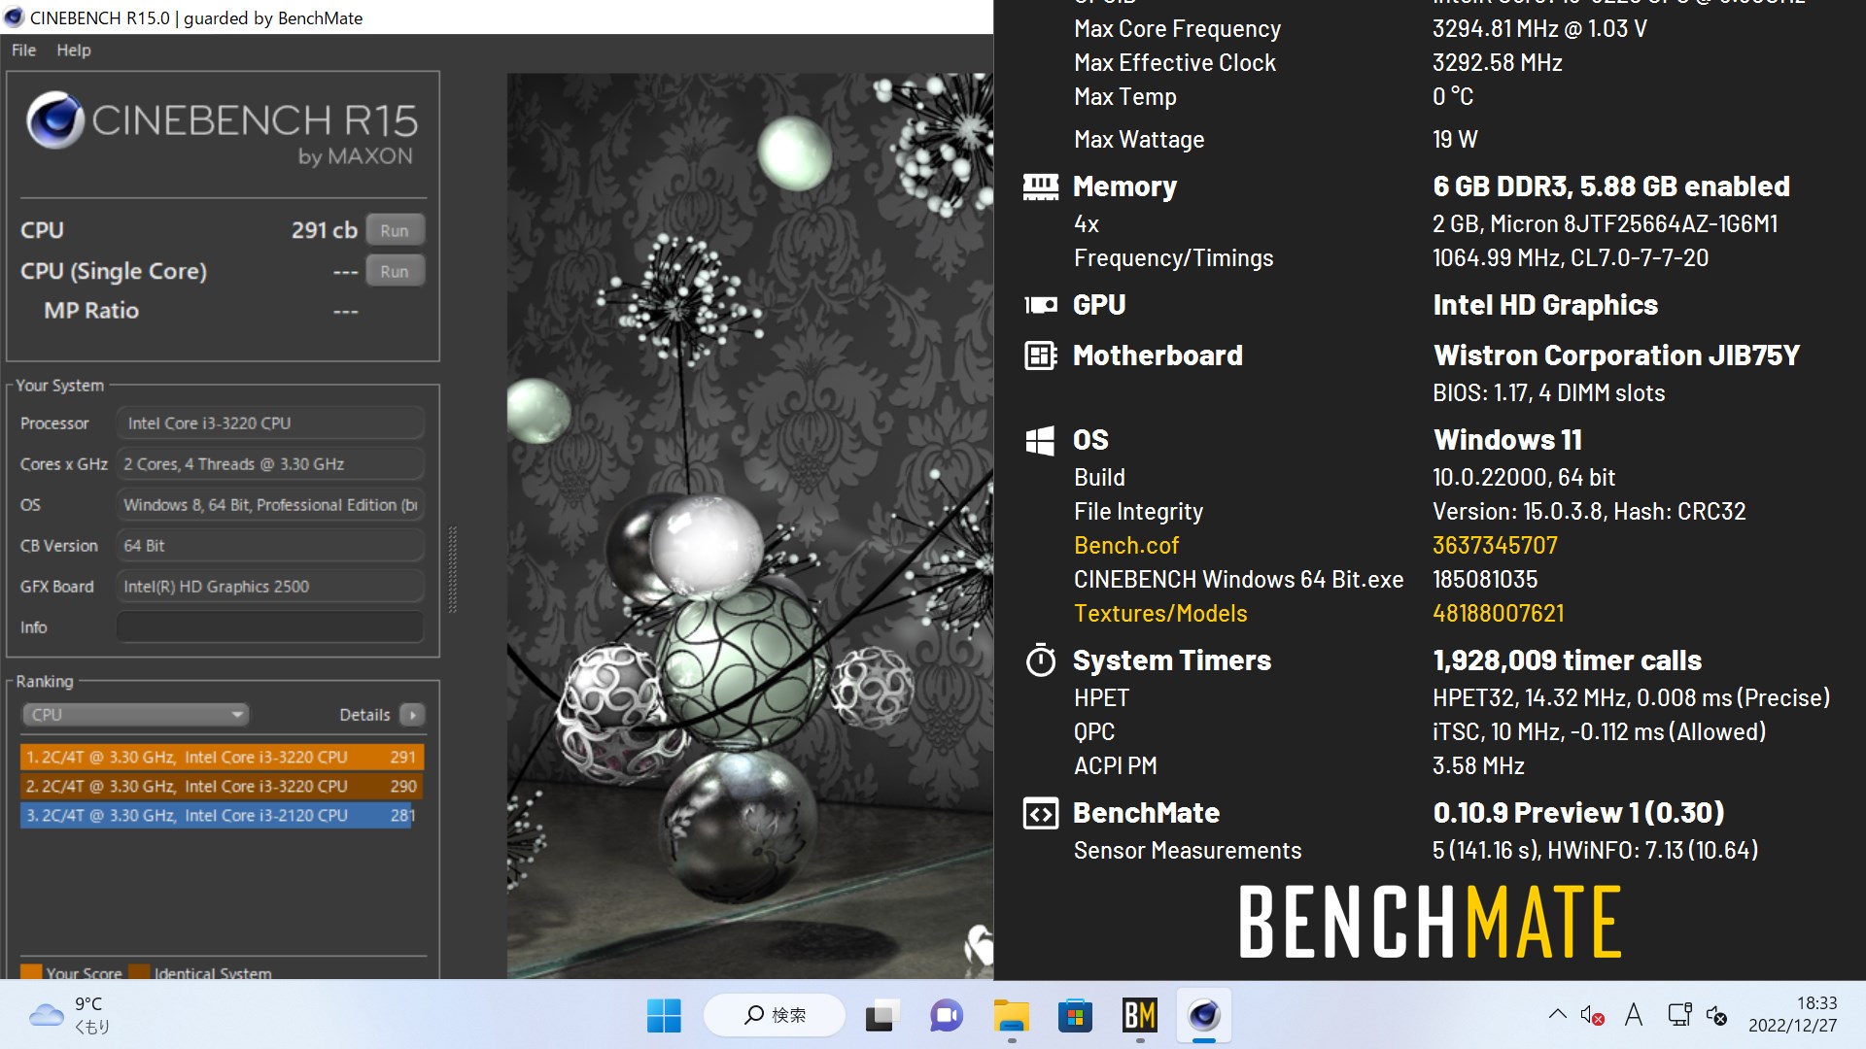Image resolution: width=1866 pixels, height=1049 pixels.
Task: Click the Max Wattage 19 W value
Action: tap(1455, 140)
